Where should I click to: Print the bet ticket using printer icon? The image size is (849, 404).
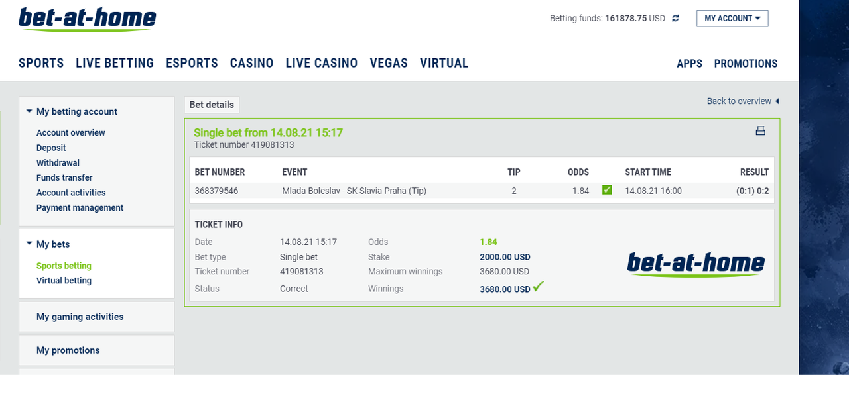point(760,130)
